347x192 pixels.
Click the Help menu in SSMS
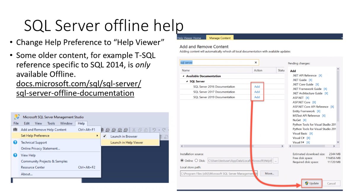(x=81, y=123)
